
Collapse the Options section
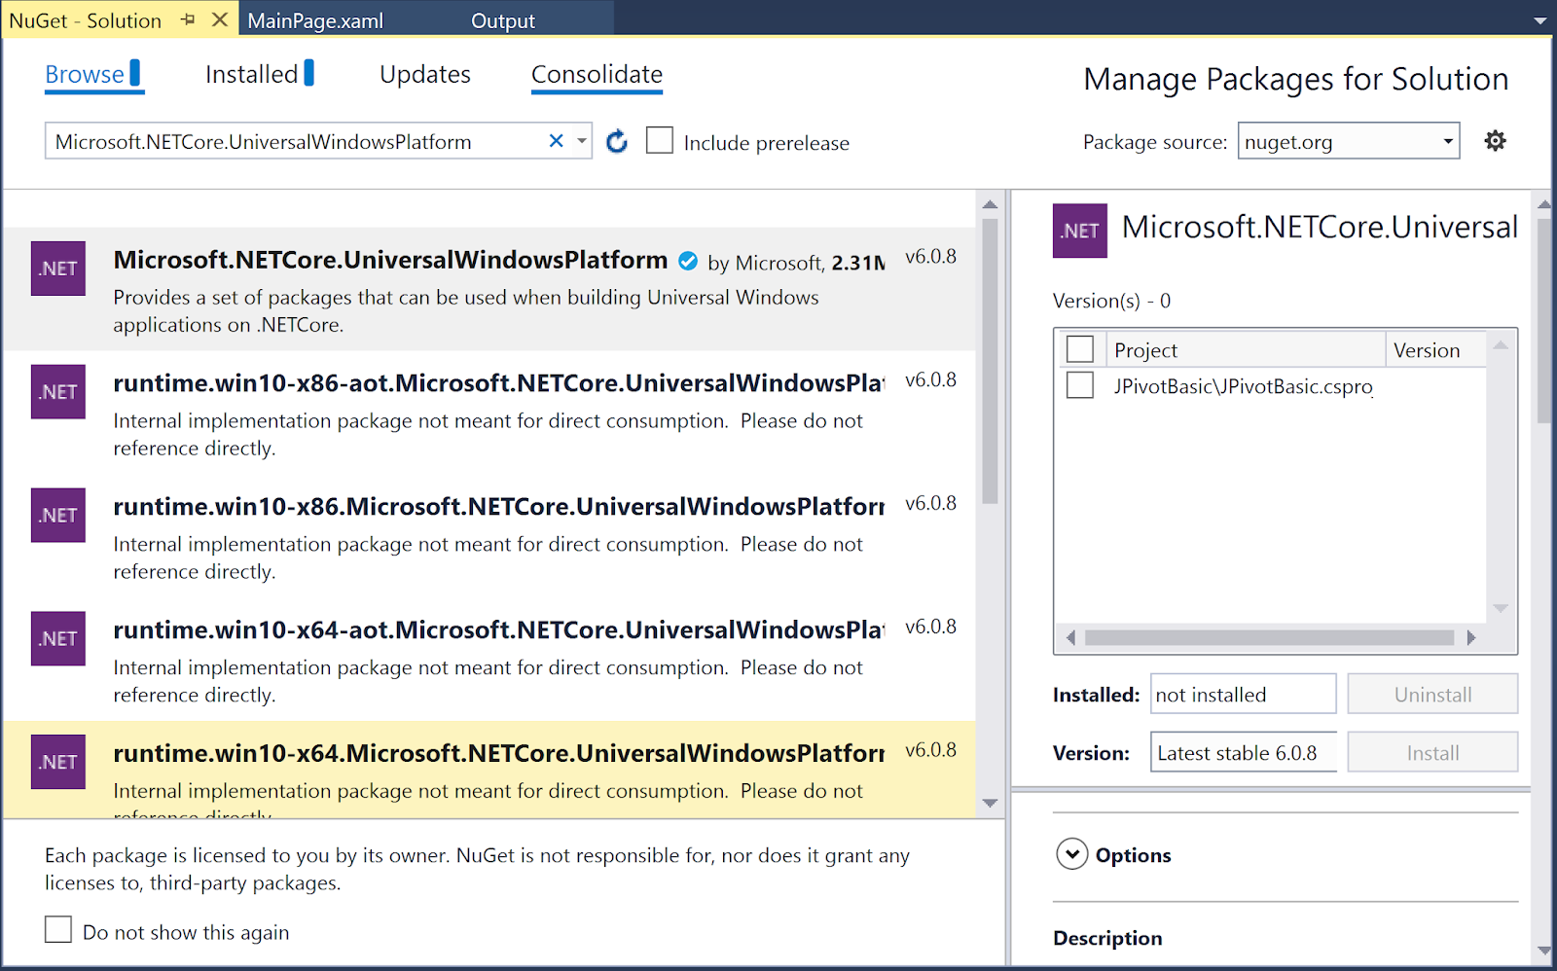[x=1071, y=853]
